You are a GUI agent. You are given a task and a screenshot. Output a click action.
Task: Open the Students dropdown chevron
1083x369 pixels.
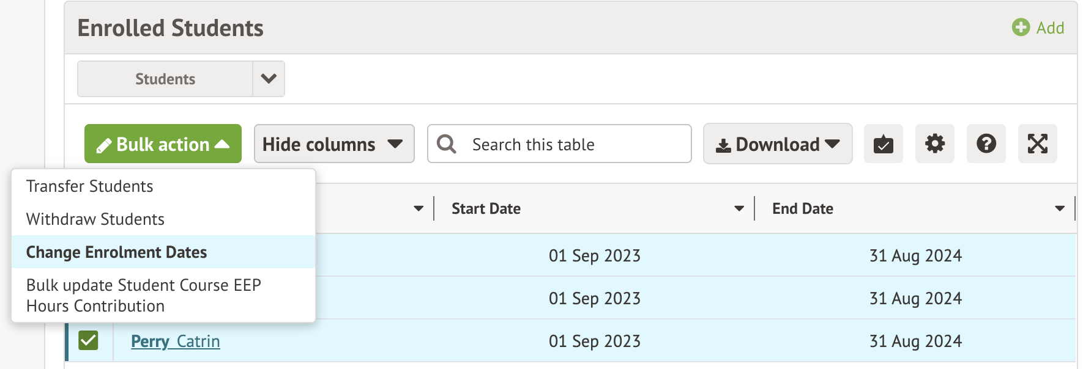pos(269,79)
